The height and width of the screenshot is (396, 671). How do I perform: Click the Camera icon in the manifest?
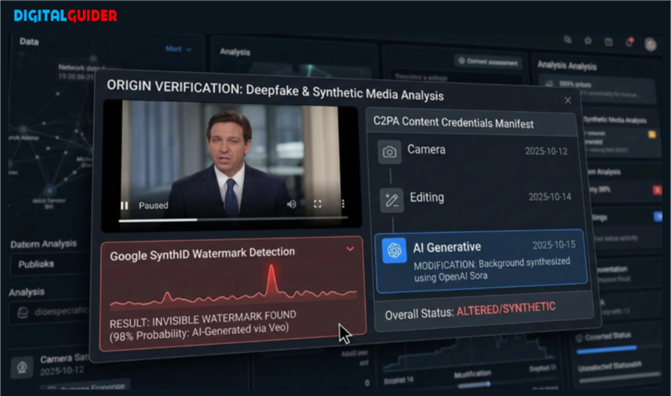pyautogui.click(x=389, y=152)
